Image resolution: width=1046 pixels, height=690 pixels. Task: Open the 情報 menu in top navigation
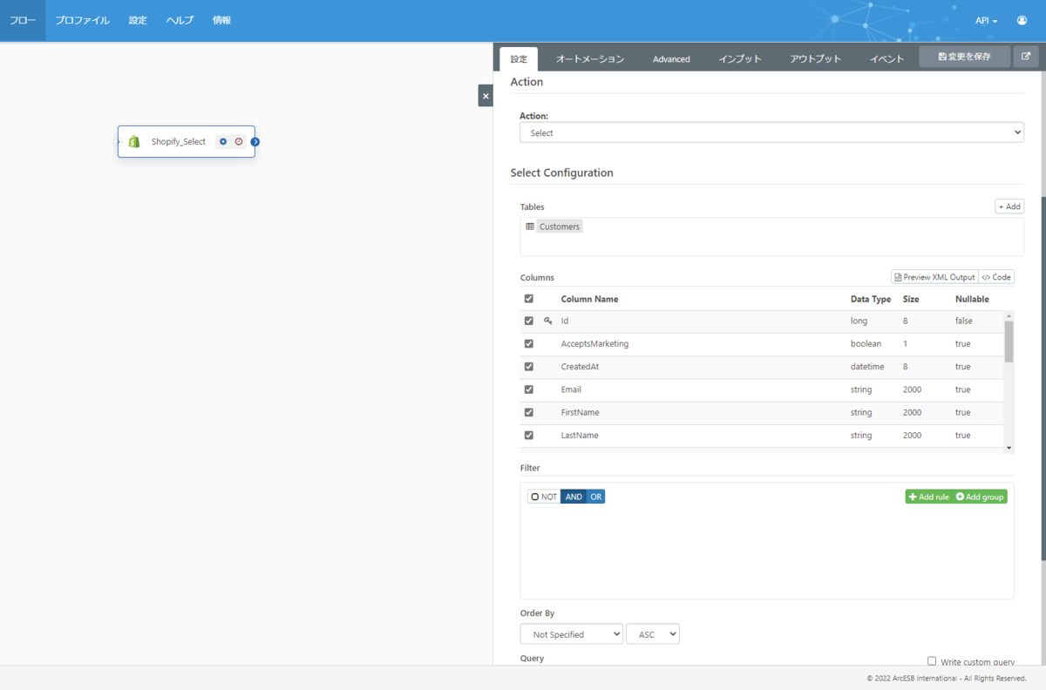(x=221, y=20)
